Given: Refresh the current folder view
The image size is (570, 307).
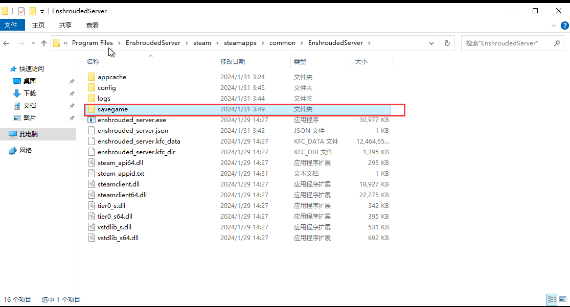Looking at the screenshot, I should 447,43.
